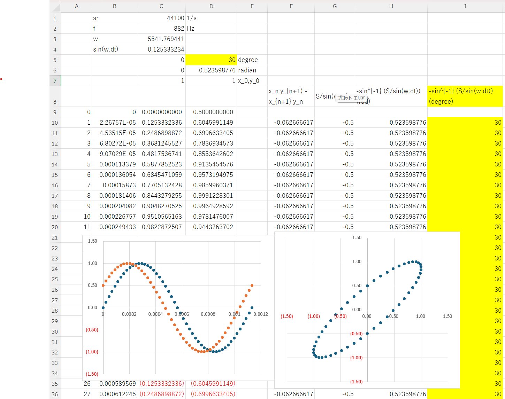Select column D header
The image size is (505, 399).
(211, 6)
